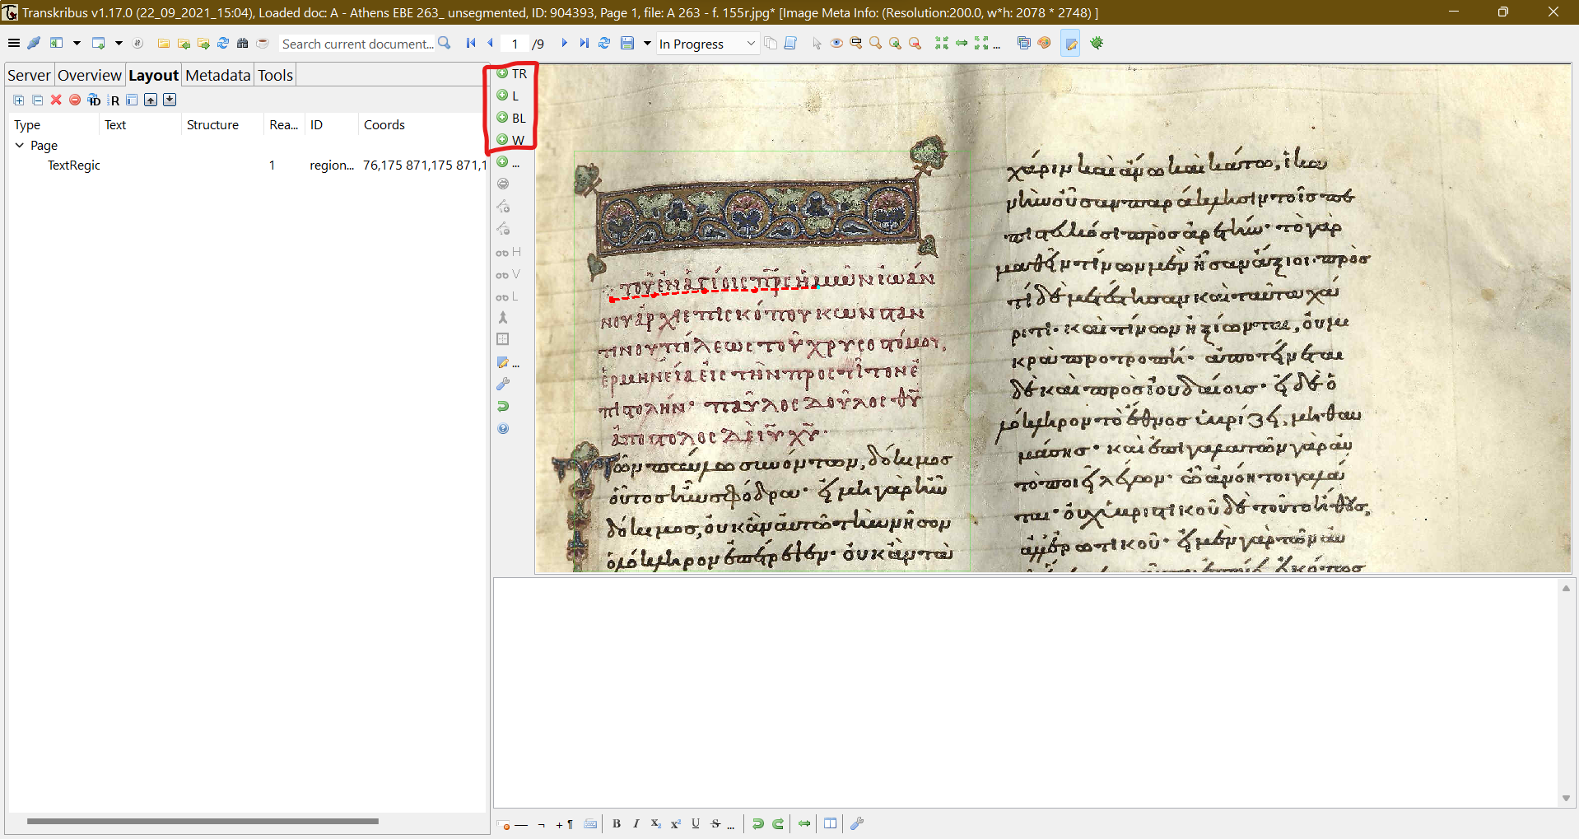Switch to the Overview tab
Viewport: 1579px width, 839px height.
(90, 75)
